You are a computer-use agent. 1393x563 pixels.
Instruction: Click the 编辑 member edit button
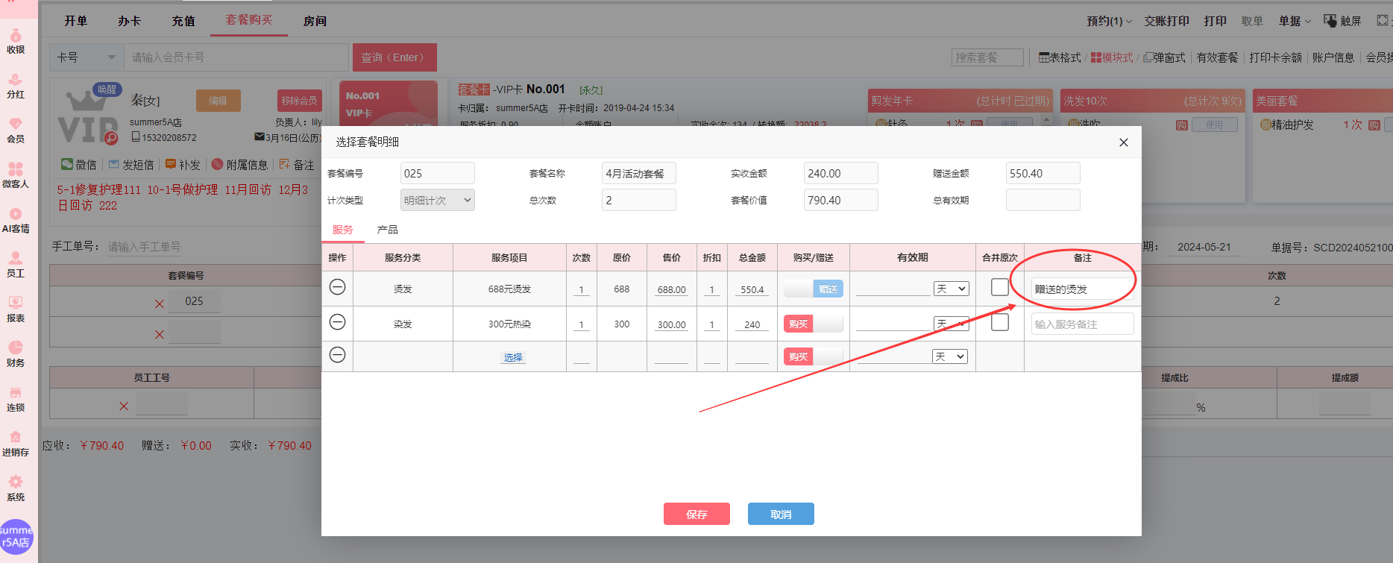click(218, 101)
